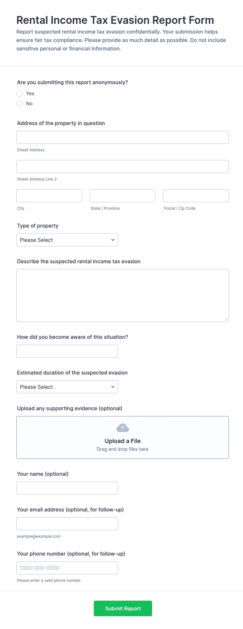Click the cloud upload icon

tap(123, 428)
